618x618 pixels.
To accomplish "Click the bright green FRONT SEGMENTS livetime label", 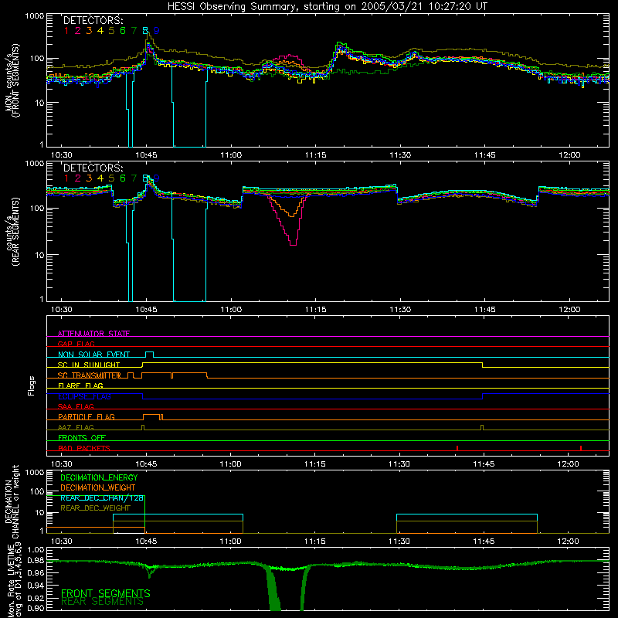I will pyautogui.click(x=106, y=593).
